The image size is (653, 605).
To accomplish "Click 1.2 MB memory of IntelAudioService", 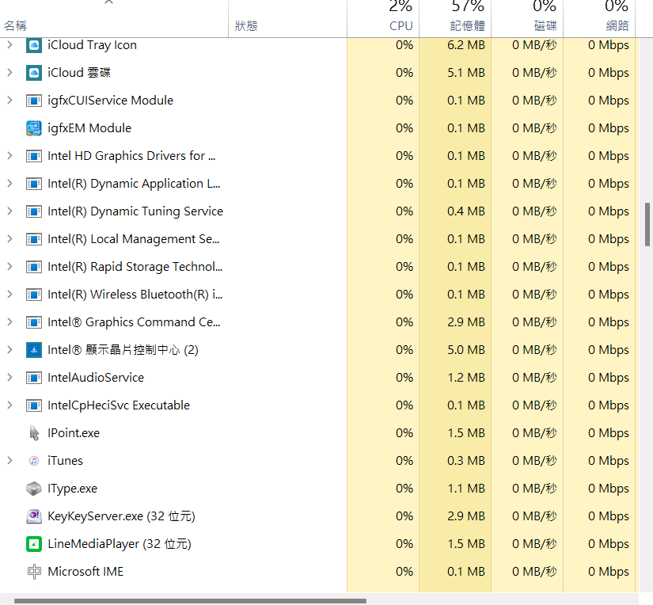I will [x=466, y=378].
